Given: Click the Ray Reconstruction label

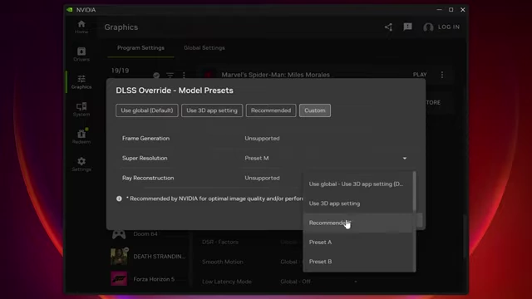Looking at the screenshot, I should click(148, 178).
